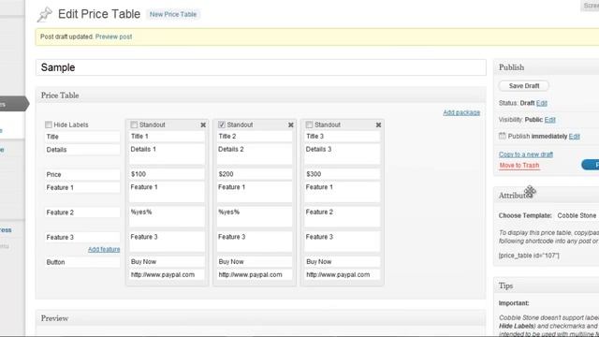Click the pushpin icon beside Edit Price Table

[x=44, y=15]
